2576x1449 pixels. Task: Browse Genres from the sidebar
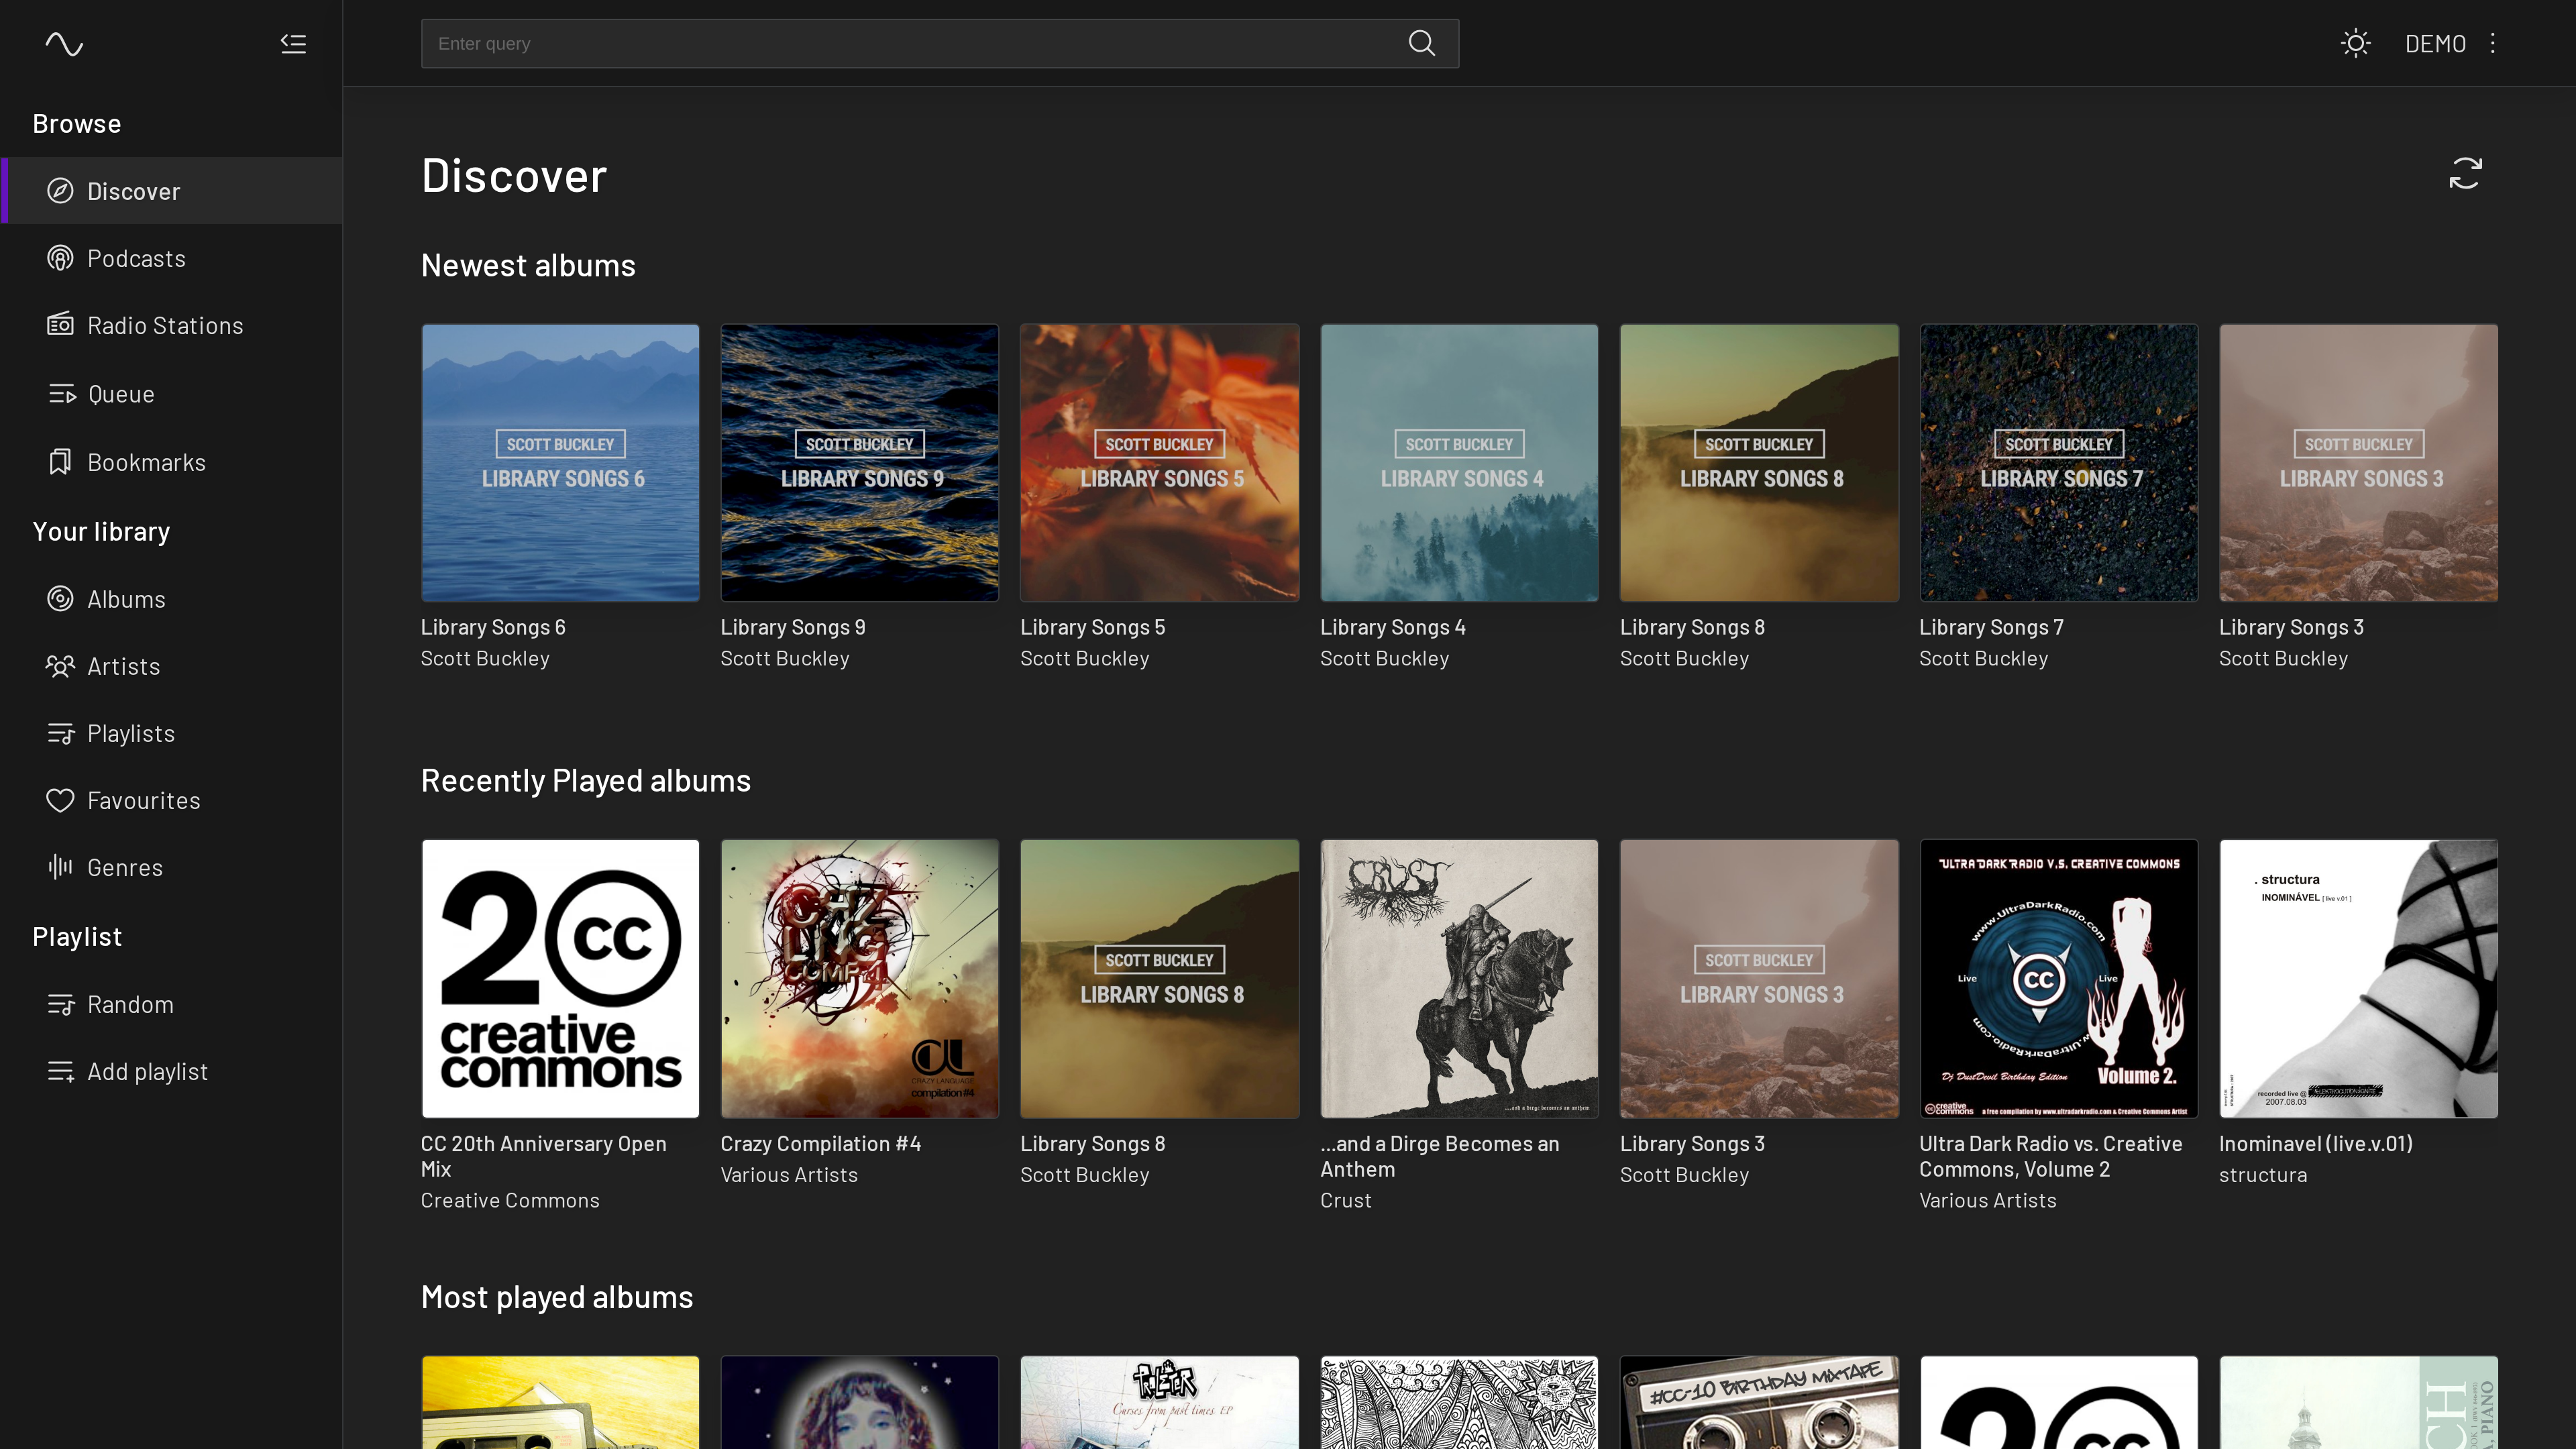pos(124,868)
